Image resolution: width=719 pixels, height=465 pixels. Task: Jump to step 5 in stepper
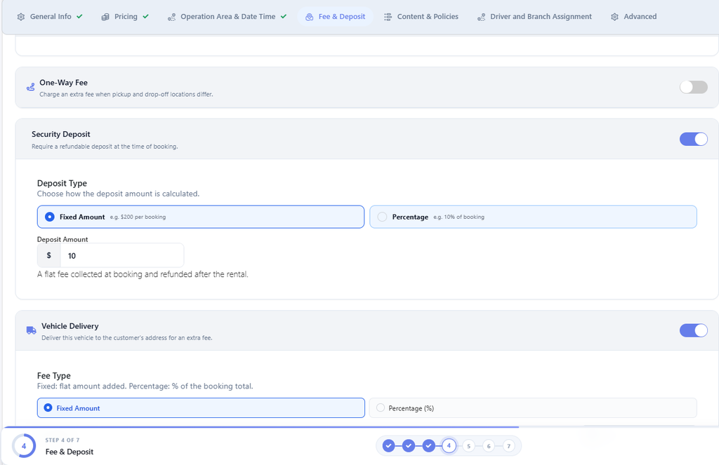[x=468, y=446]
